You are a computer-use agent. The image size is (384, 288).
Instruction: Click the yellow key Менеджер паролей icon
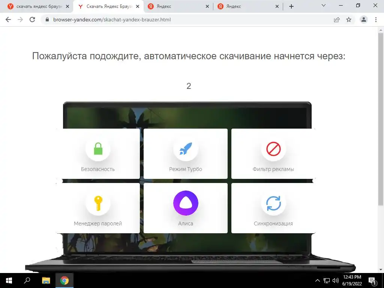(98, 203)
